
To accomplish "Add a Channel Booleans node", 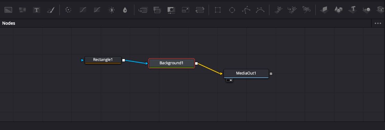I will (157, 10).
